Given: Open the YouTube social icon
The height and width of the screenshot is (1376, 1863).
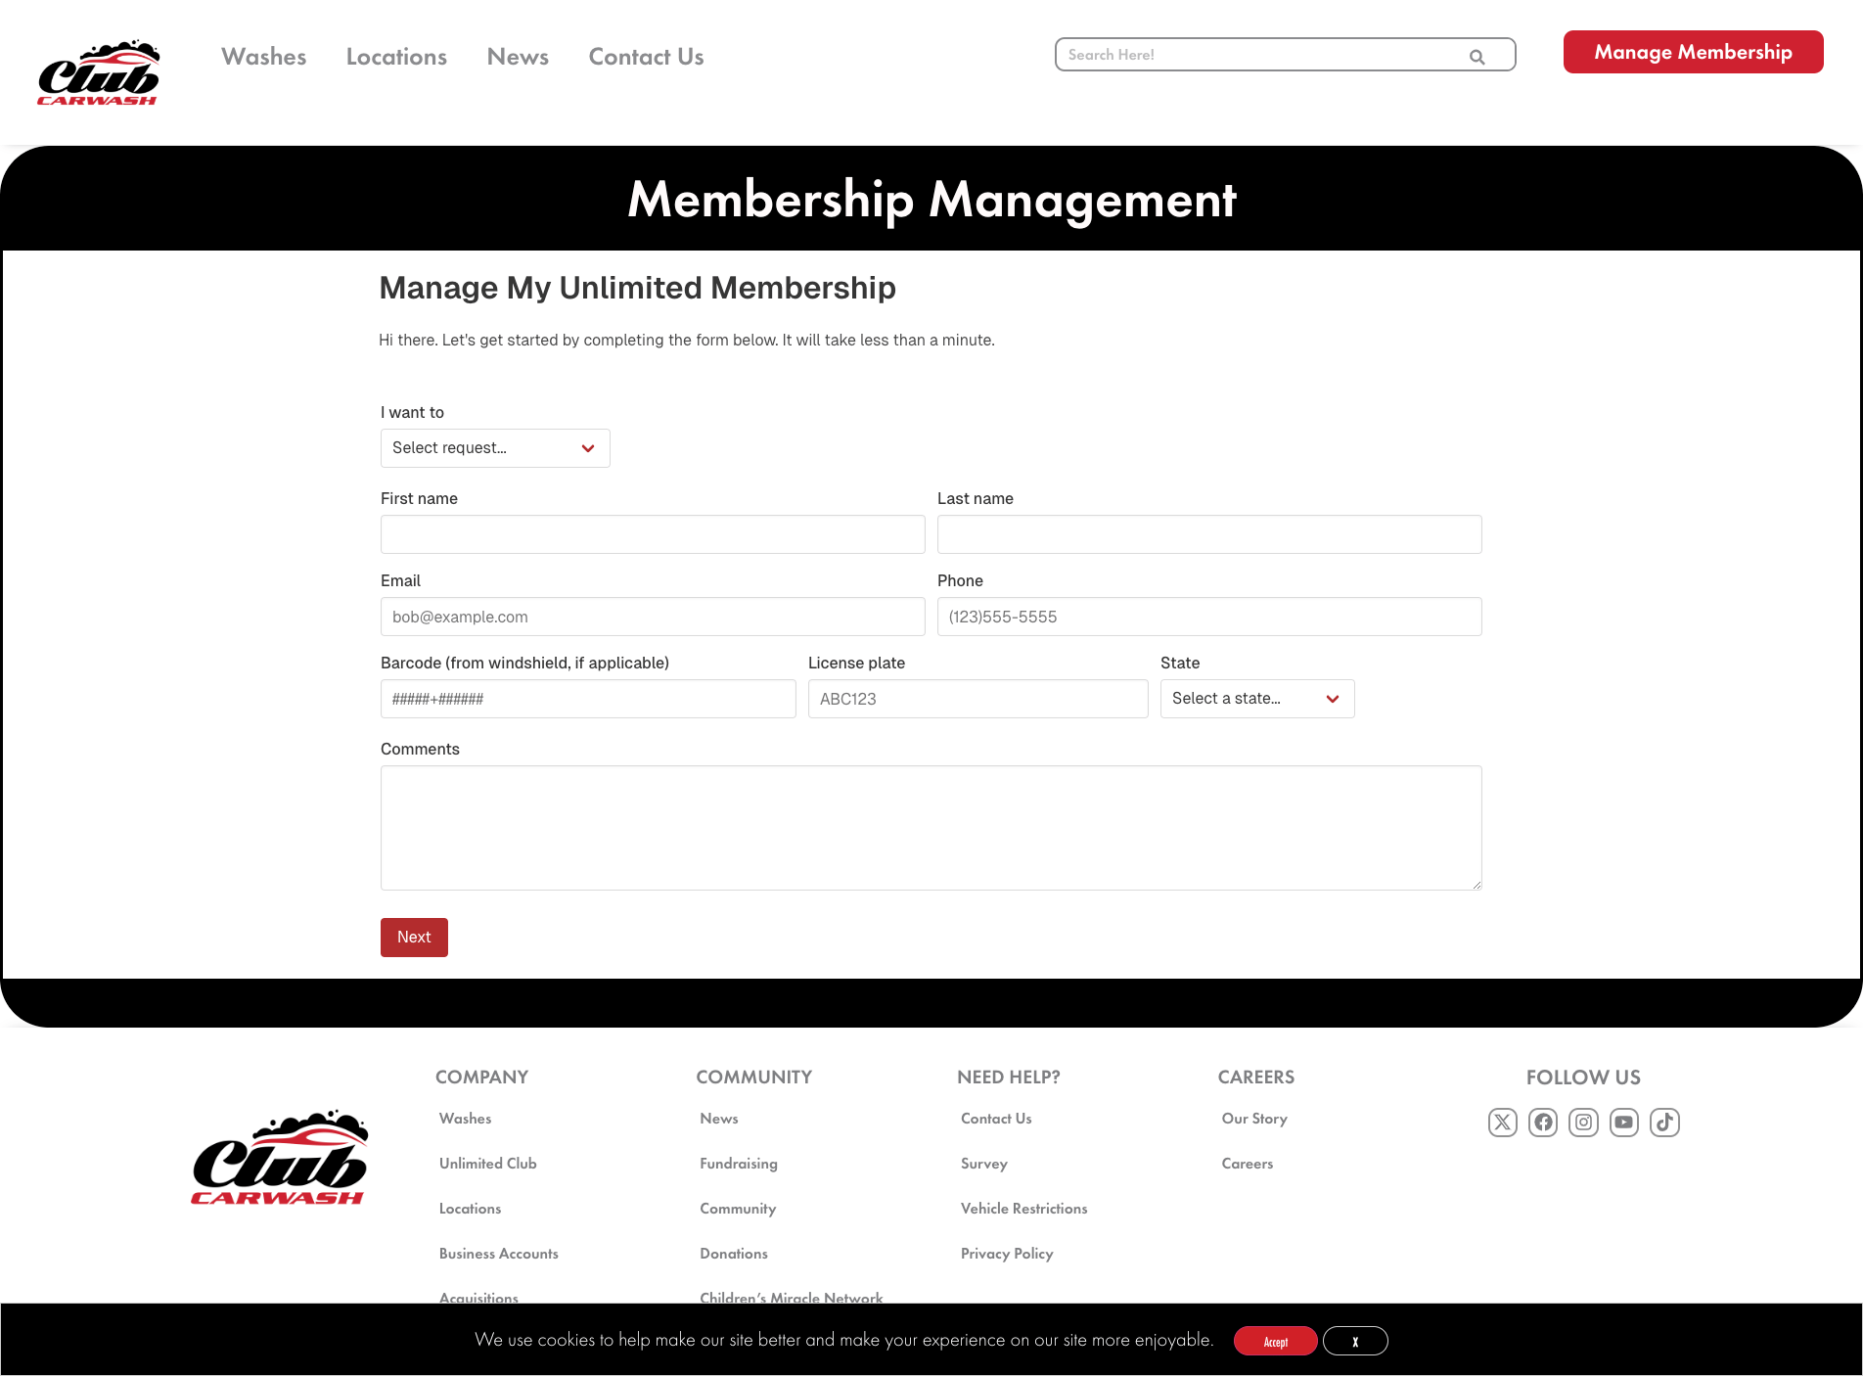Looking at the screenshot, I should click(x=1623, y=1123).
